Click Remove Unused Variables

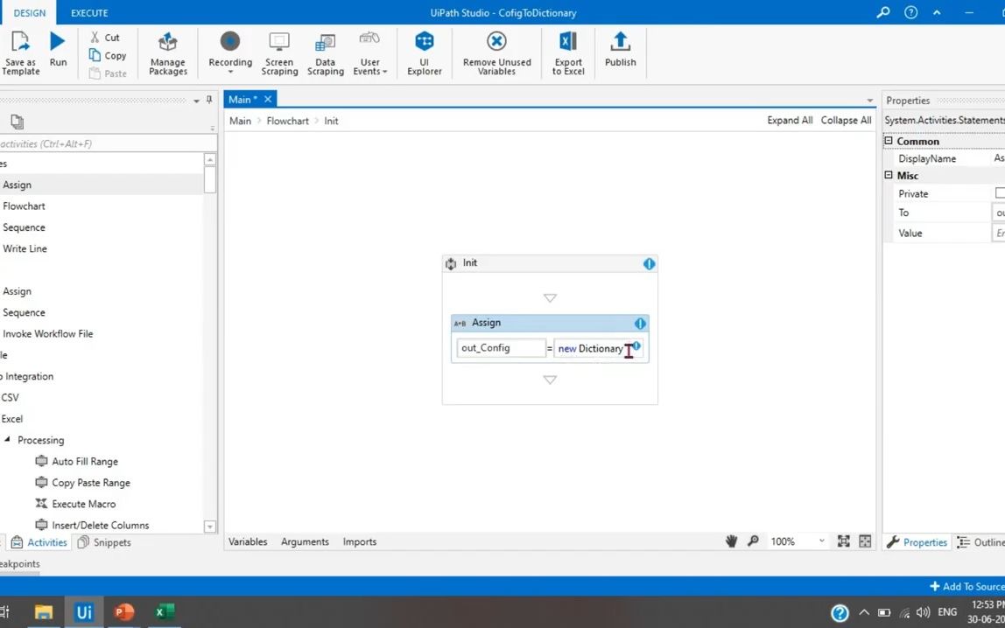(x=496, y=53)
